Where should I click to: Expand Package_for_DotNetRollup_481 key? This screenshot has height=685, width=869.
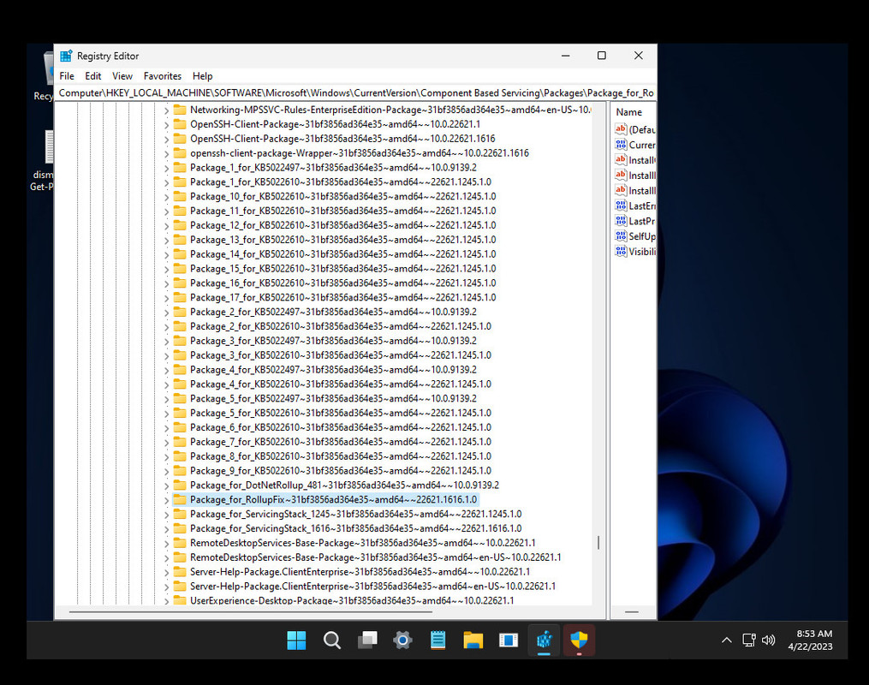[166, 485]
